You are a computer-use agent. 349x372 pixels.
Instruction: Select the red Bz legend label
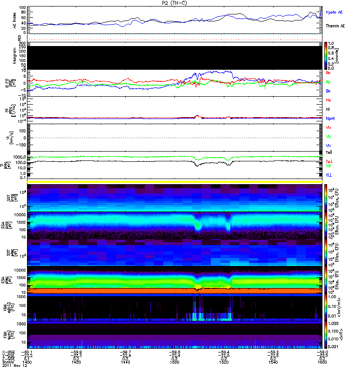tap(328, 73)
